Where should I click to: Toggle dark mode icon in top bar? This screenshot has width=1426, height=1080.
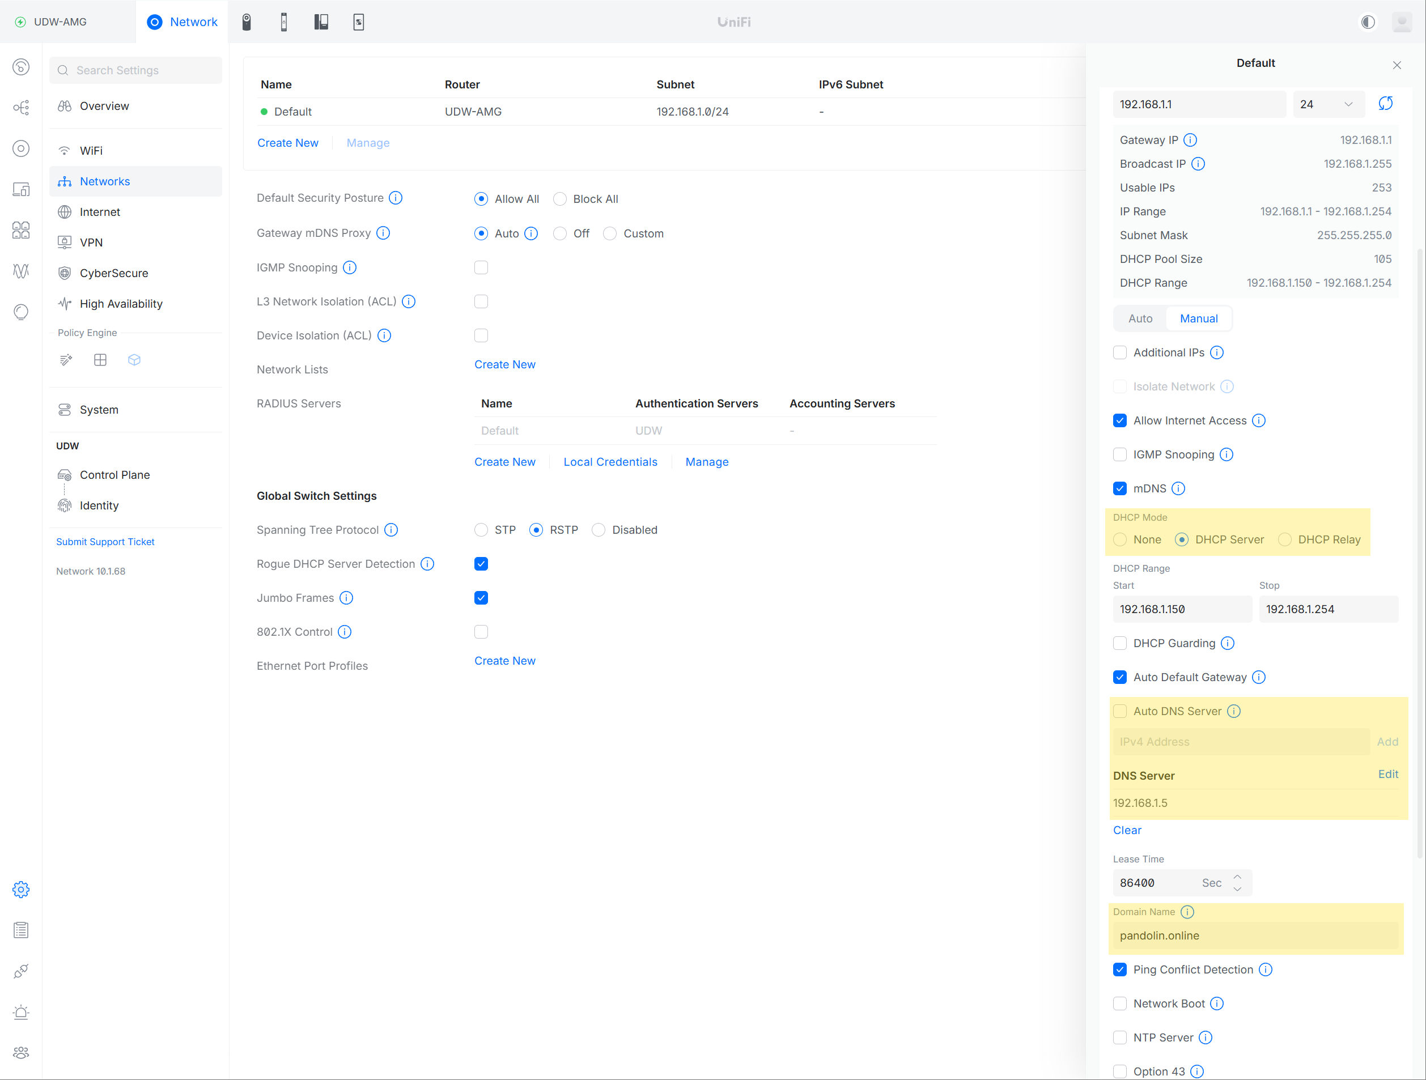pyautogui.click(x=1367, y=22)
